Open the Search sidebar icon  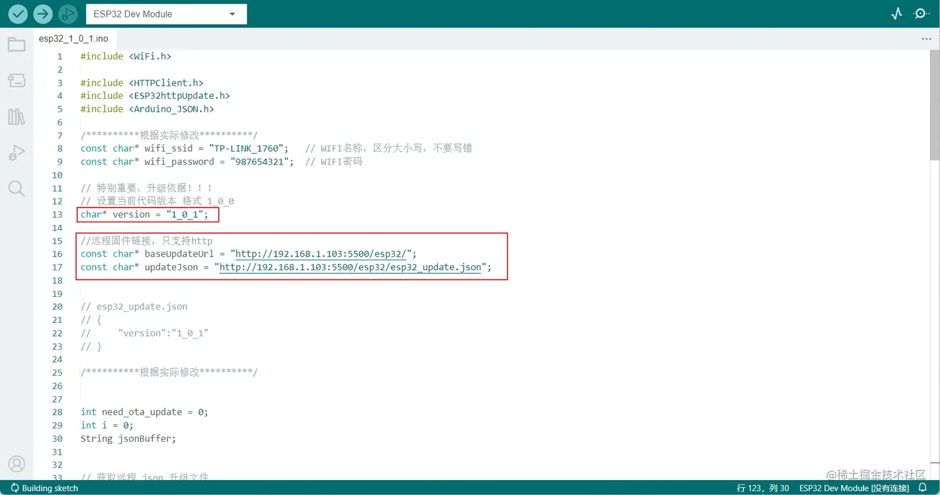tap(17, 188)
